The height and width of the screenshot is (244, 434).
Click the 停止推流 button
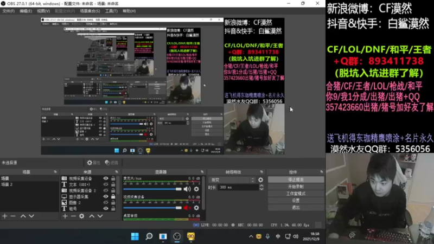pos(296,180)
